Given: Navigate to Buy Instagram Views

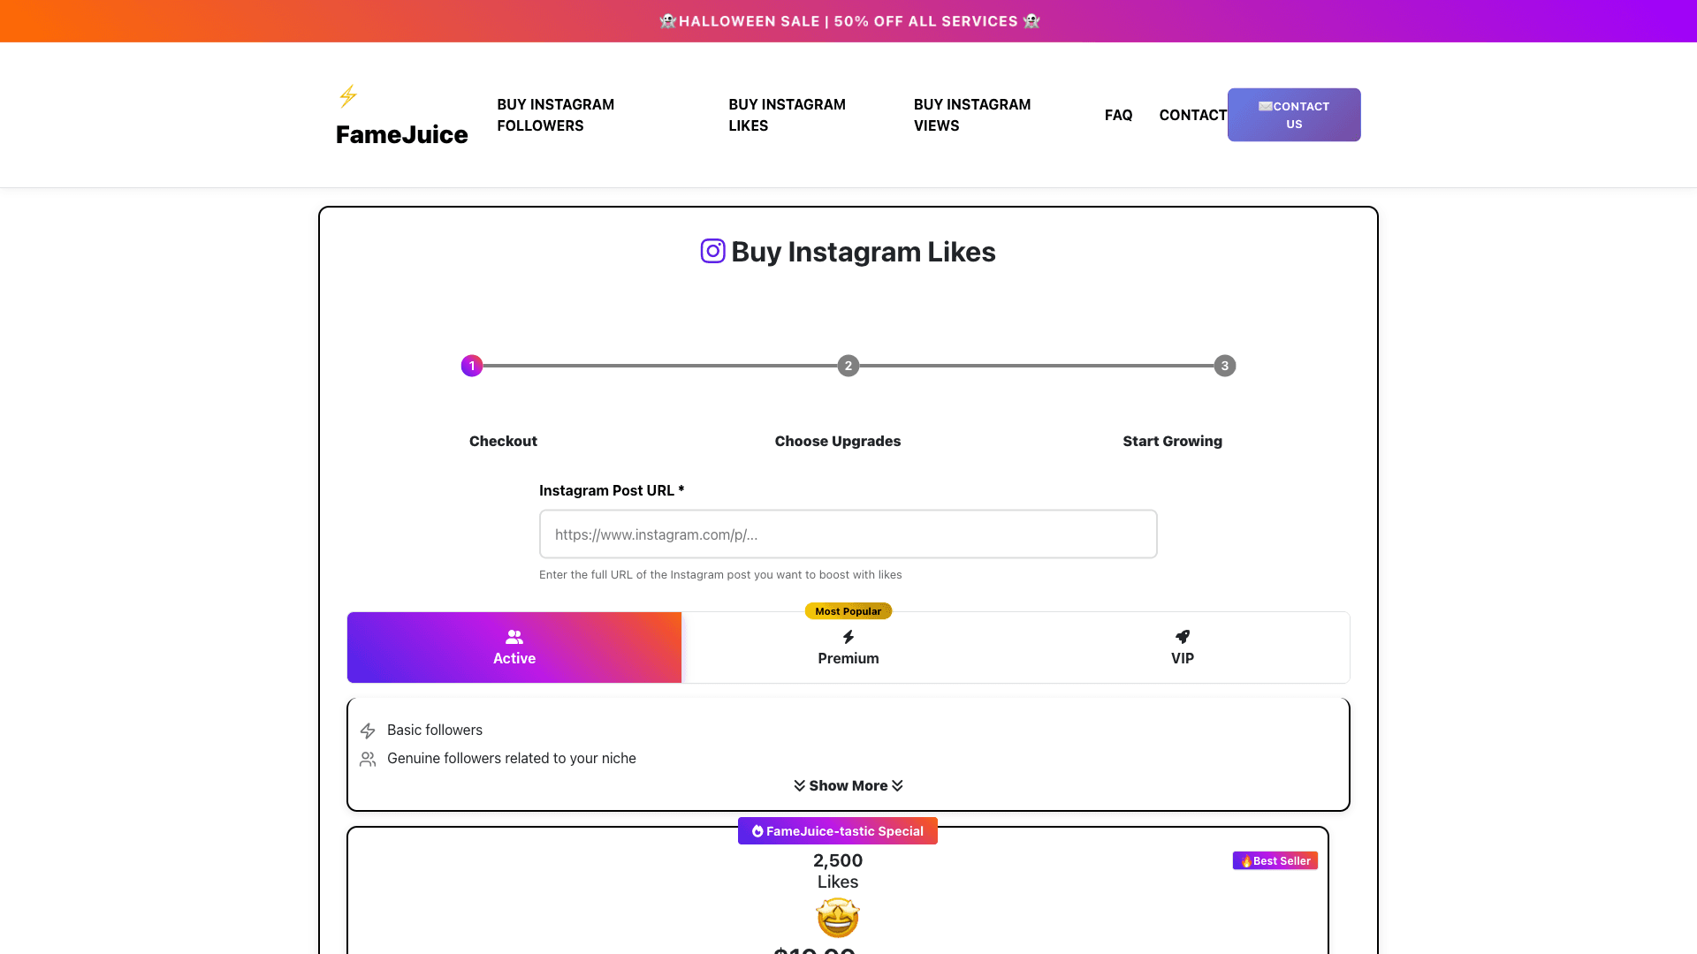Looking at the screenshot, I should pos(972,115).
